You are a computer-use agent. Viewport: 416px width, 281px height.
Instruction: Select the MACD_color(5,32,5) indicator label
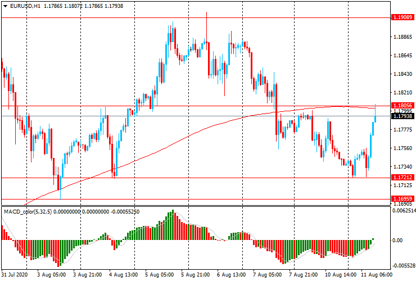[x=34, y=211]
